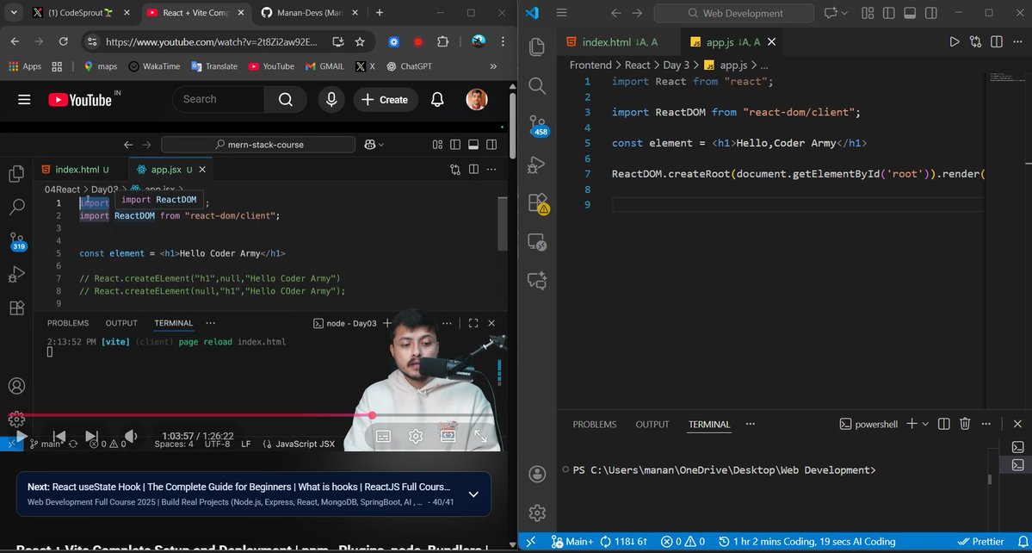This screenshot has width=1032, height=553.
Task: Toggle captions on the video player
Action: tap(382, 436)
